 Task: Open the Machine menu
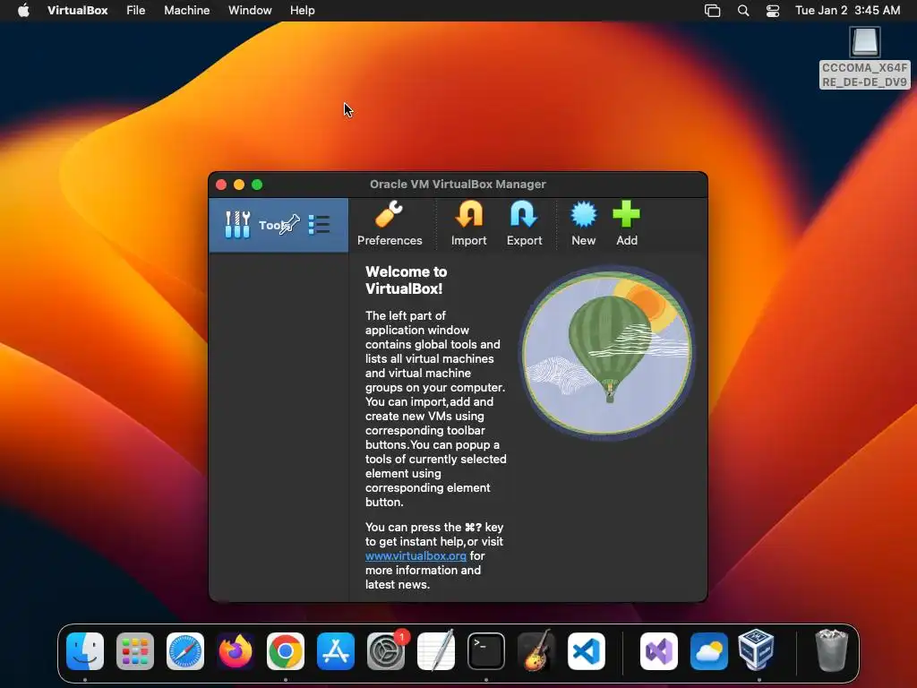point(186,11)
